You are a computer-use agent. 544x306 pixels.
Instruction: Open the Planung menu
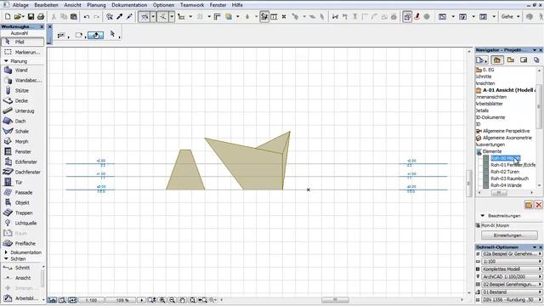click(x=96, y=5)
